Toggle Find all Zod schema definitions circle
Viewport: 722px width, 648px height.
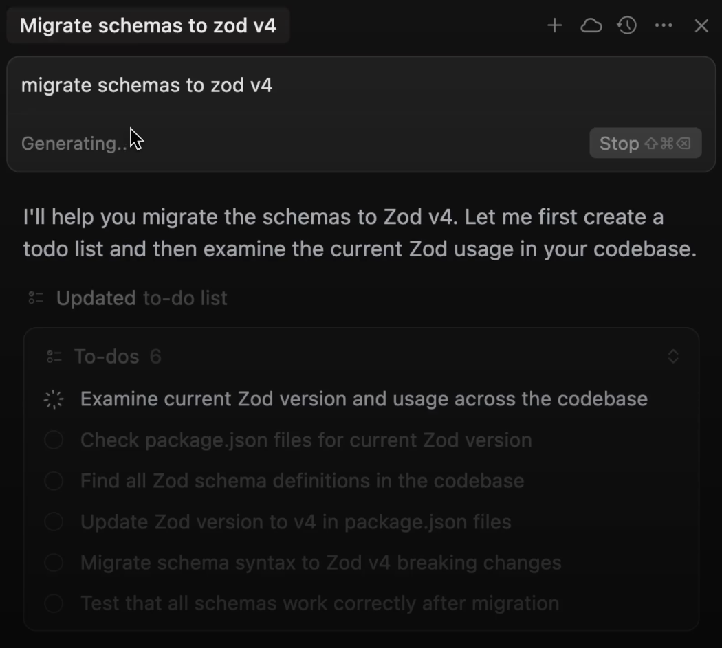coord(54,481)
